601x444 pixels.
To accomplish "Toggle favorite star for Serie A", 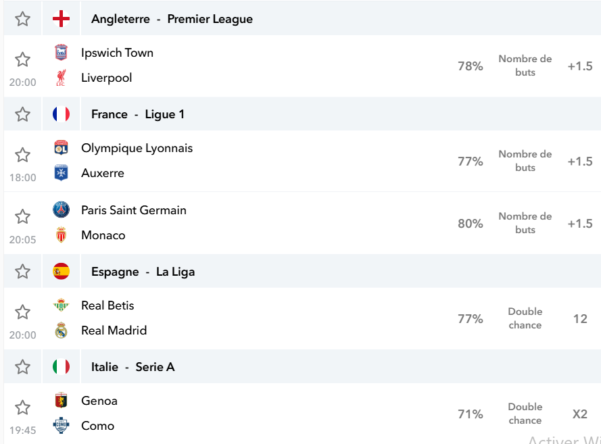I will pyautogui.click(x=22, y=367).
